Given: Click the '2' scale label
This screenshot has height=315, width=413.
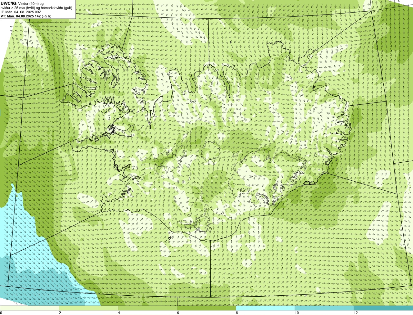Looking at the screenshot, I should (60, 313).
